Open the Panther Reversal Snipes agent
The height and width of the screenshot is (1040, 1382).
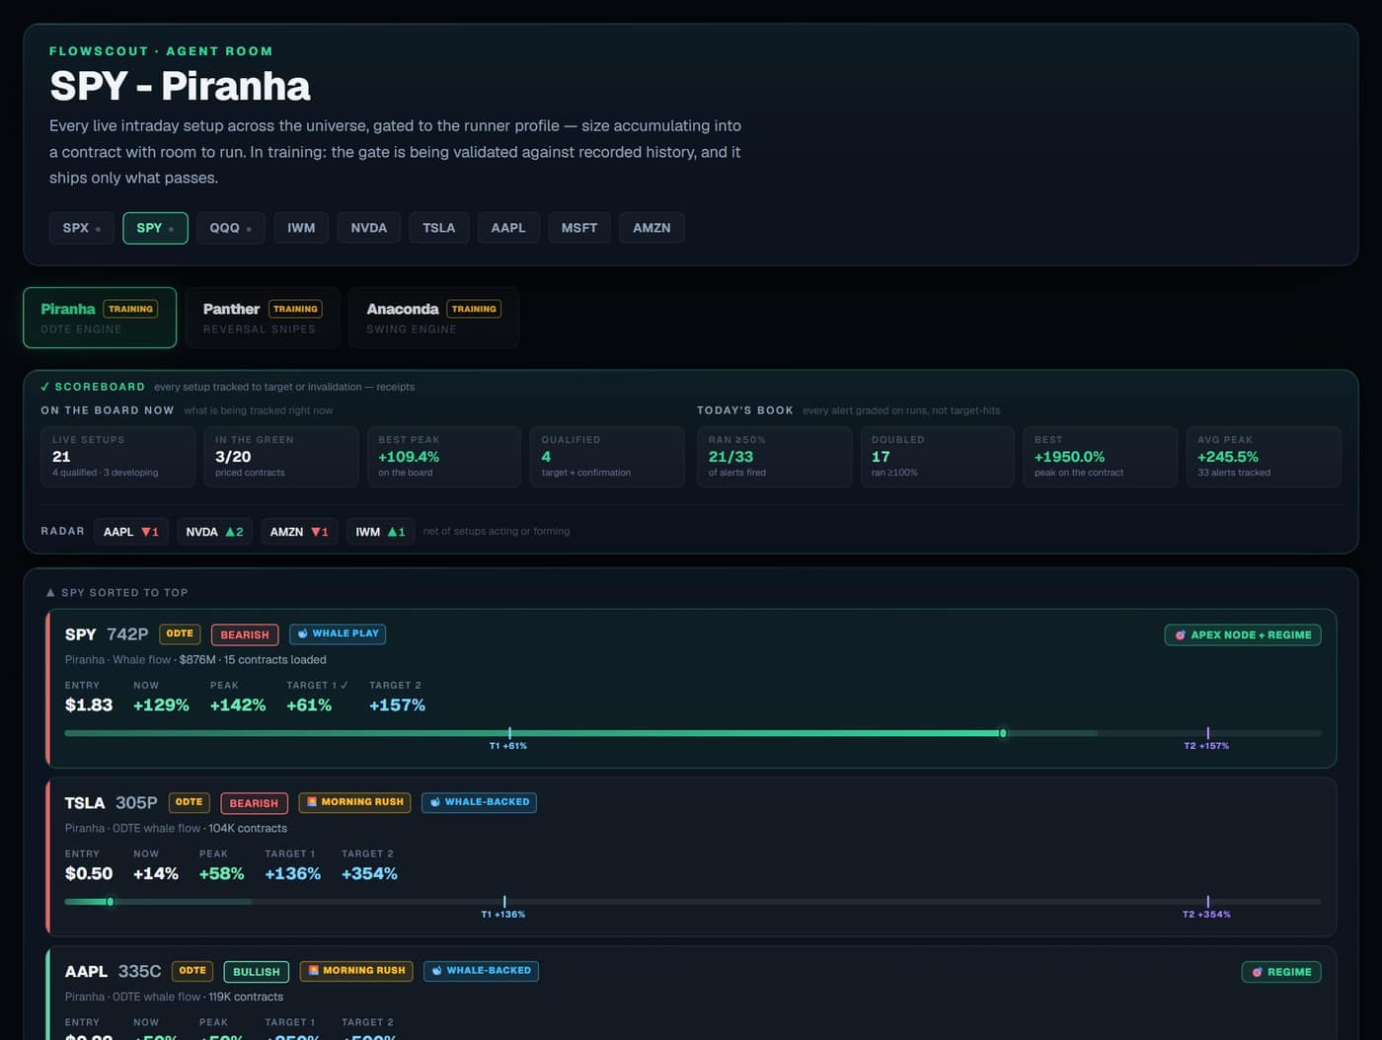[263, 318]
